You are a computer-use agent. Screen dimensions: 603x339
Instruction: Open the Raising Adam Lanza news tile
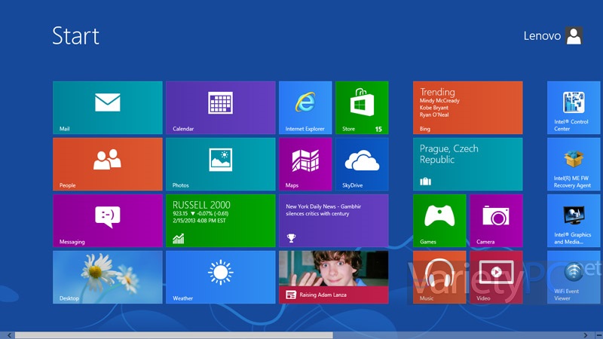click(x=333, y=277)
